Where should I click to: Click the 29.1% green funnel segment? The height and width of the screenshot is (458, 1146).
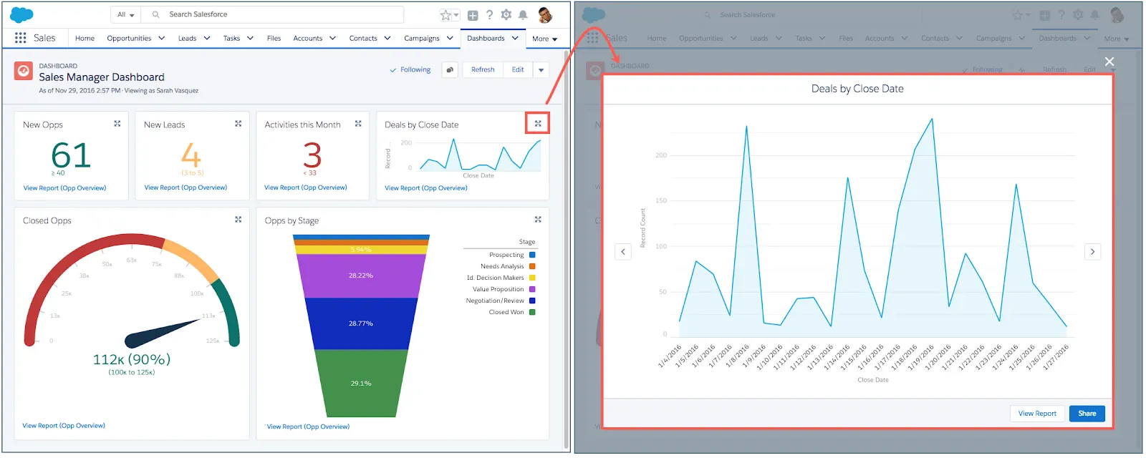pos(361,383)
